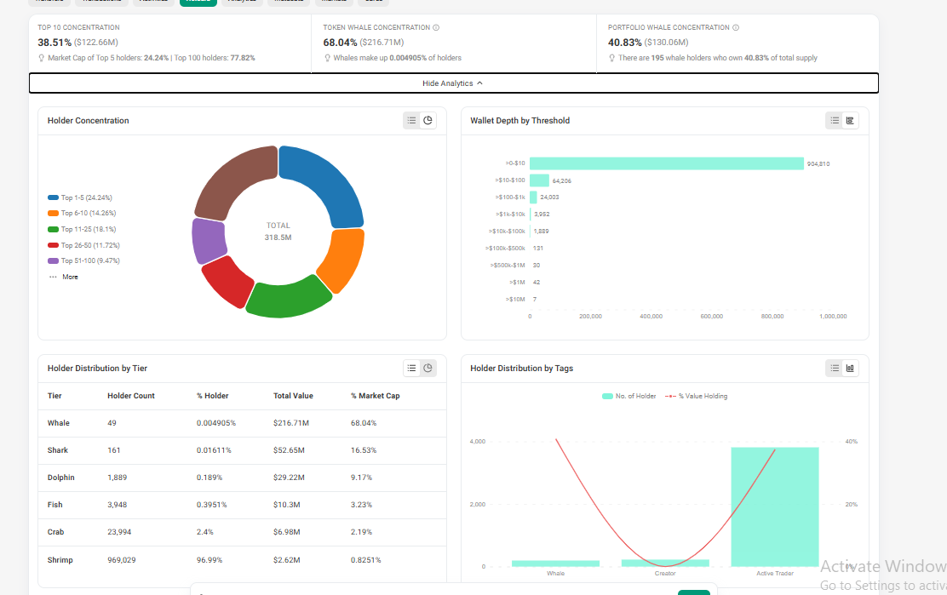This screenshot has width=947, height=595.
Task: Toggle % Value Holding line series
Action: click(x=697, y=397)
